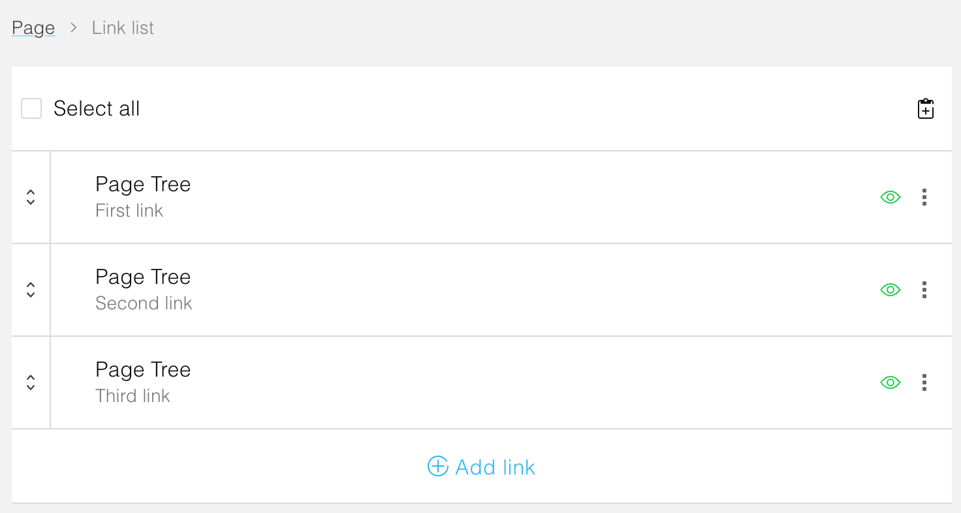Add a new link with Add link
The image size is (961, 513).
tap(495, 467)
